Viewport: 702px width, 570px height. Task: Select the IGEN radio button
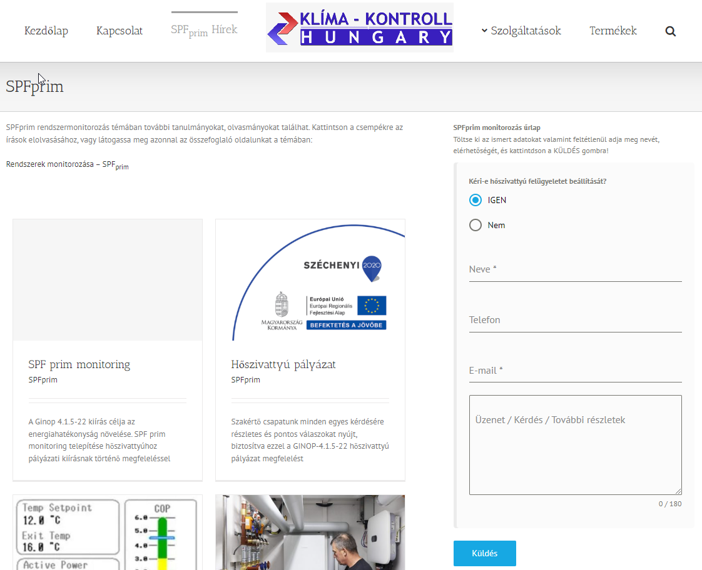tap(476, 200)
